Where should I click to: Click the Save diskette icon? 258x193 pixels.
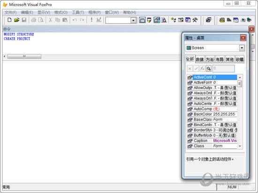click(24, 20)
